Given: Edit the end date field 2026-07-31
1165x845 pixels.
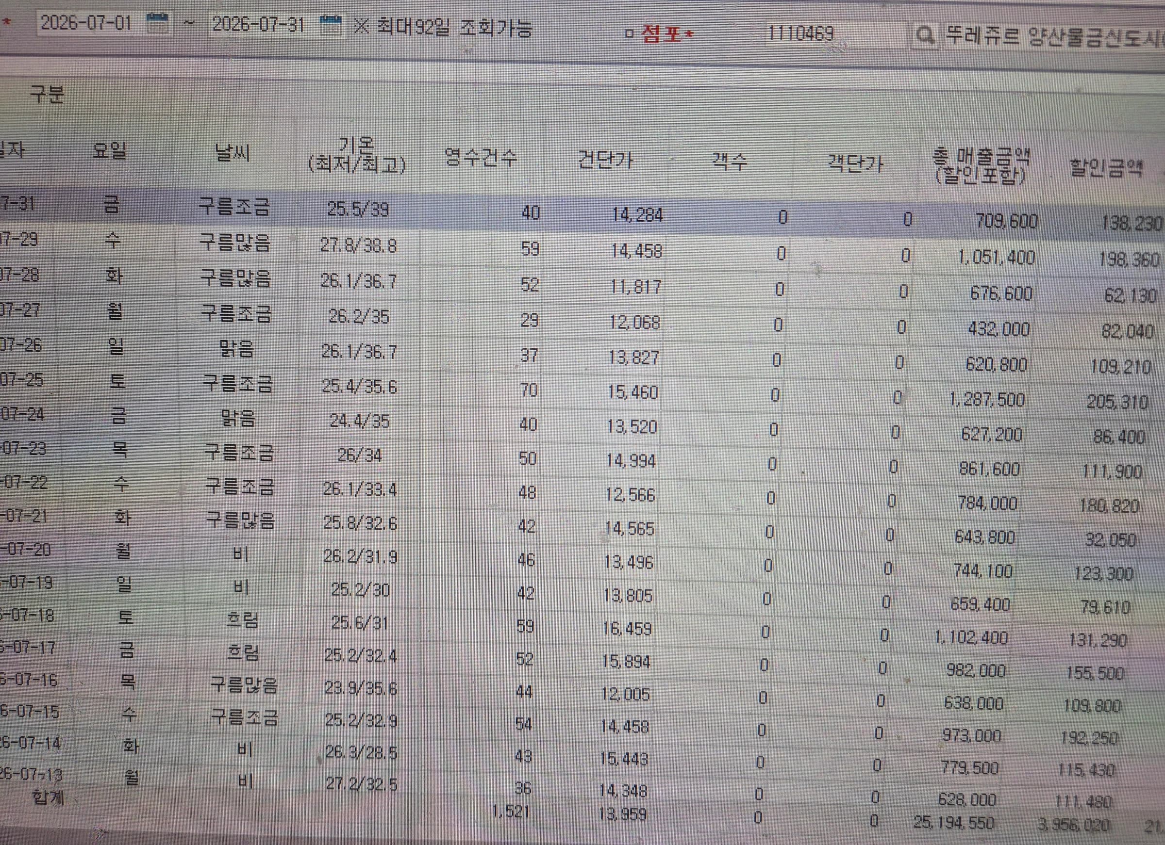Looking at the screenshot, I should 258,25.
